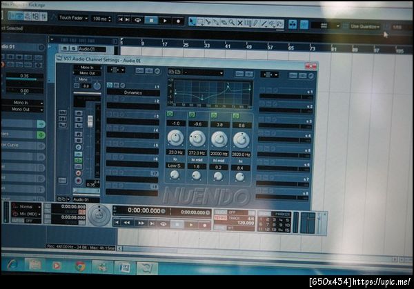The image size is (414, 289).
Task: Open Mono Out dropdown in Inspector
Action: [23, 109]
